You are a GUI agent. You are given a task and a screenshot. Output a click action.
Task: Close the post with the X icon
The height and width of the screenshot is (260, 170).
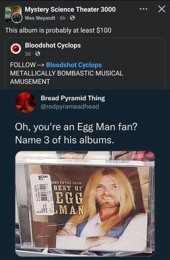pos(161,9)
